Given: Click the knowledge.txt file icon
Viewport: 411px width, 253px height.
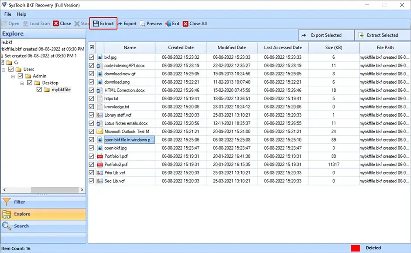Looking at the screenshot, I should click(100, 107).
